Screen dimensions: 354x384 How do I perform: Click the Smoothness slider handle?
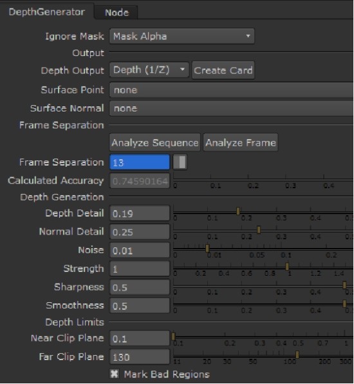[344, 303]
